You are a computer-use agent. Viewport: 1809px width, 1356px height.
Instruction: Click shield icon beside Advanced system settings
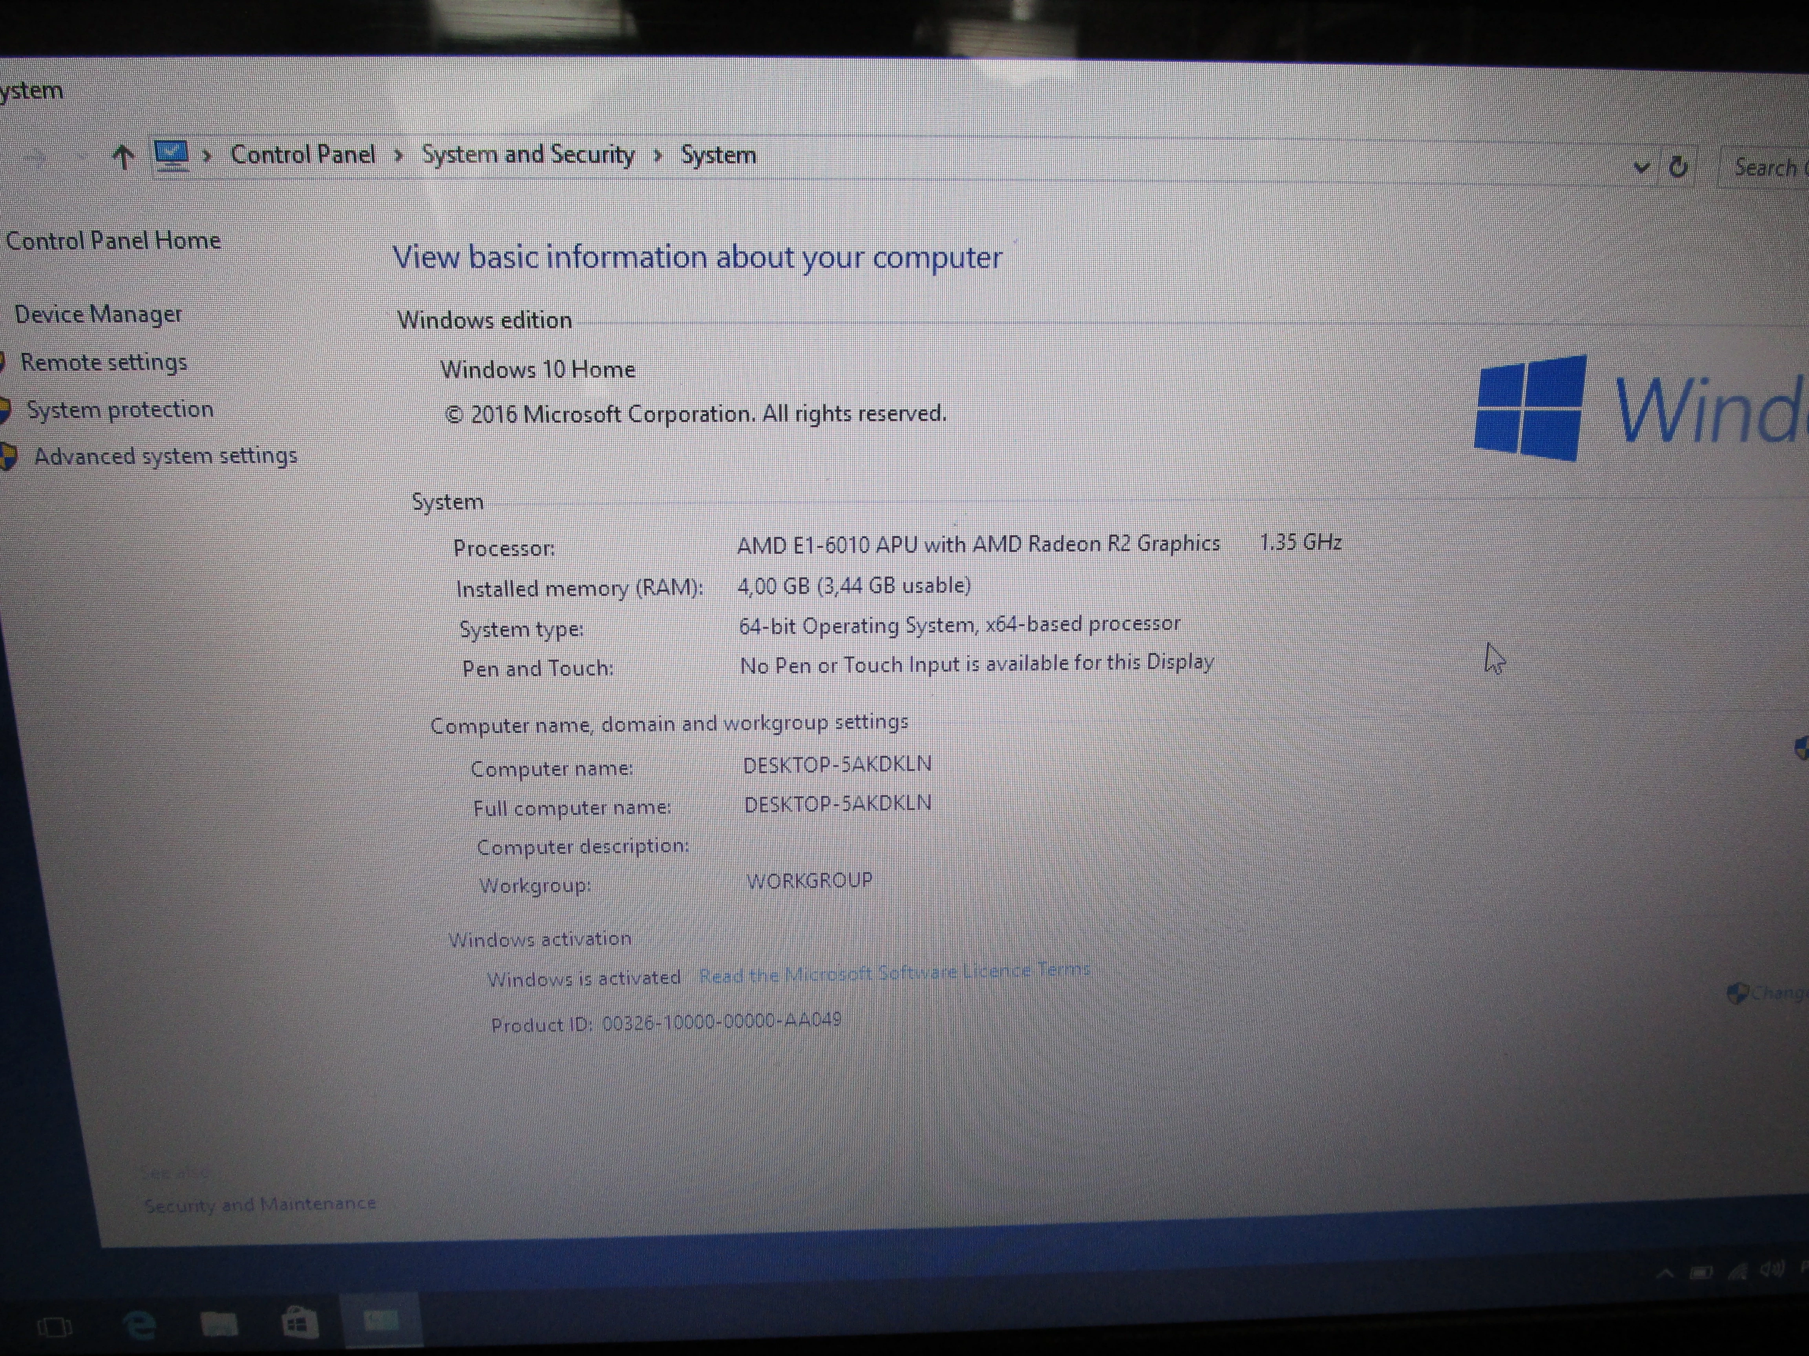pyautogui.click(x=8, y=456)
